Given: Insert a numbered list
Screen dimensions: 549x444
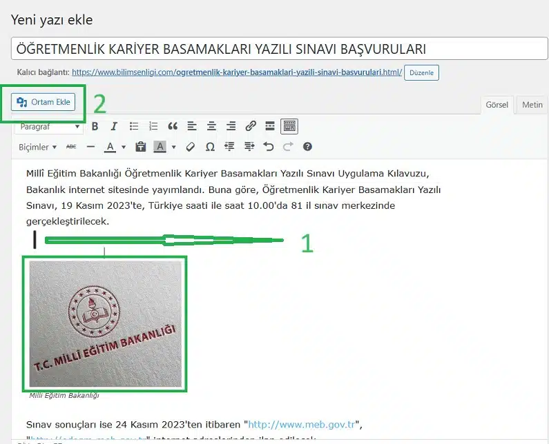Looking at the screenshot, I should (153, 126).
